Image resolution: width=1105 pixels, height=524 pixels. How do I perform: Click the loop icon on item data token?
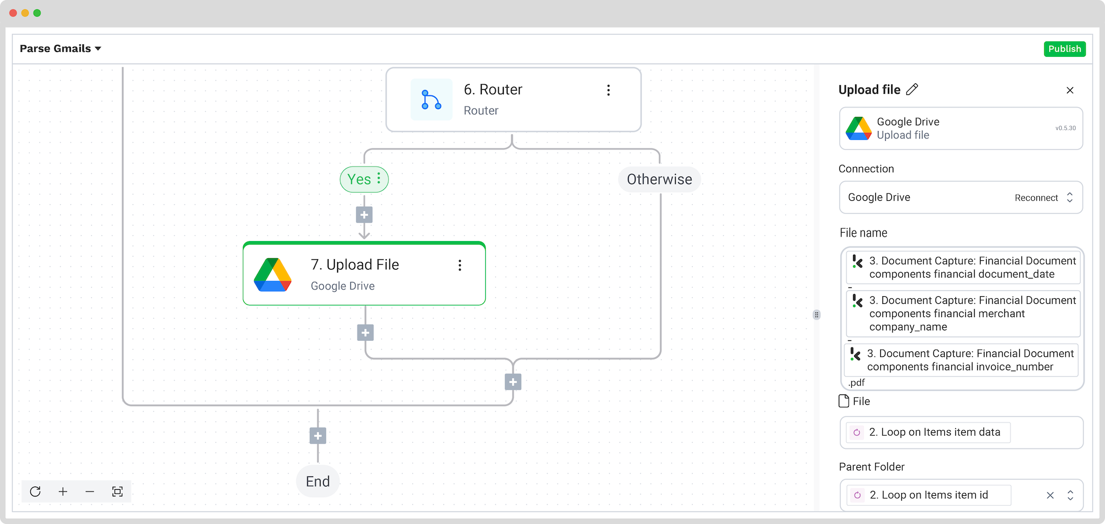pos(857,432)
